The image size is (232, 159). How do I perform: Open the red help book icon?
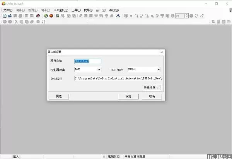coord(38,16)
